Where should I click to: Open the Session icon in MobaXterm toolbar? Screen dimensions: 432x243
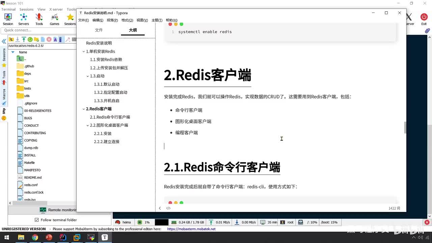8,19
